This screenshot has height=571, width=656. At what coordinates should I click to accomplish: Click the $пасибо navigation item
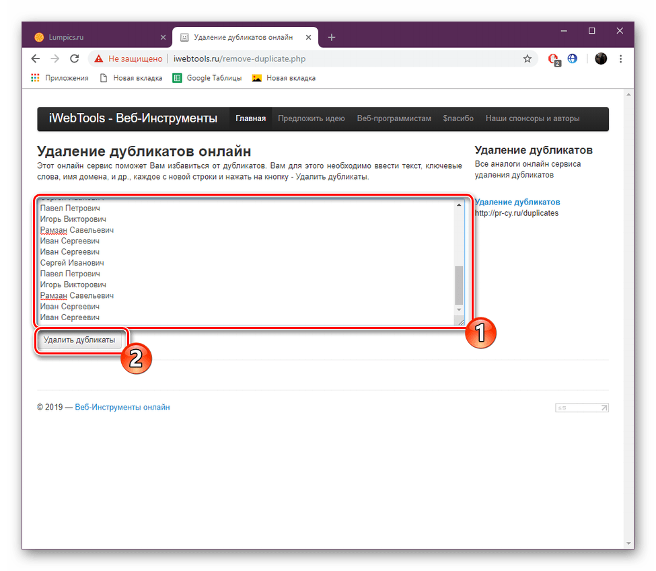point(458,118)
